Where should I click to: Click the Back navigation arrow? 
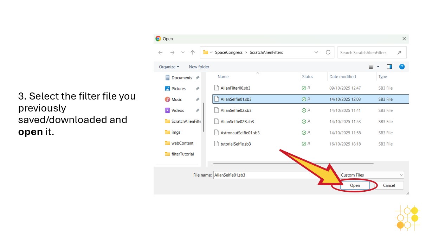point(160,52)
